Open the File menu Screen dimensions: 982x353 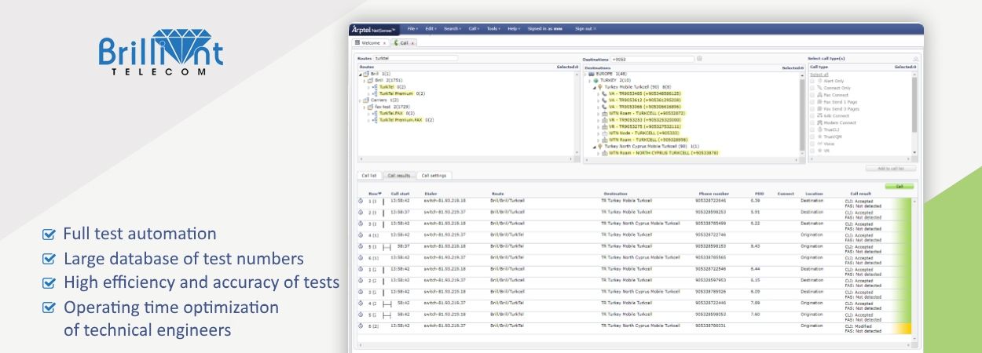(x=412, y=28)
